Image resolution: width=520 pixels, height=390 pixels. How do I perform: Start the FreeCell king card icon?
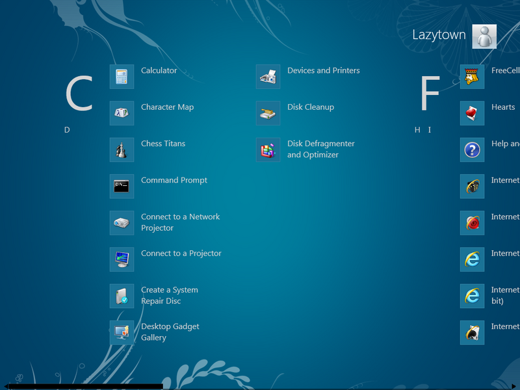coord(472,77)
